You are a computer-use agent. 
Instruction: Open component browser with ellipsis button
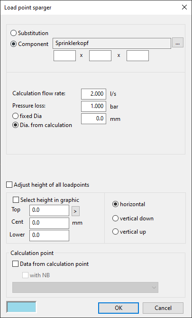(x=178, y=43)
